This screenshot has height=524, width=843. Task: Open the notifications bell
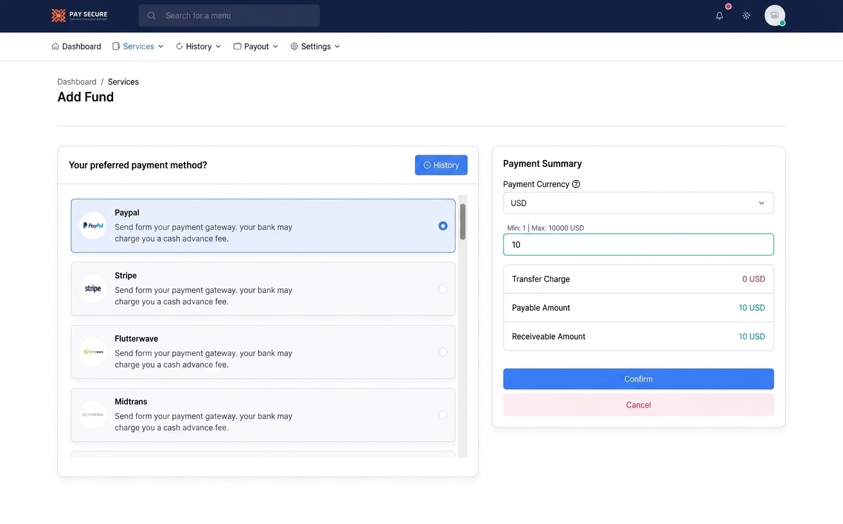click(720, 15)
